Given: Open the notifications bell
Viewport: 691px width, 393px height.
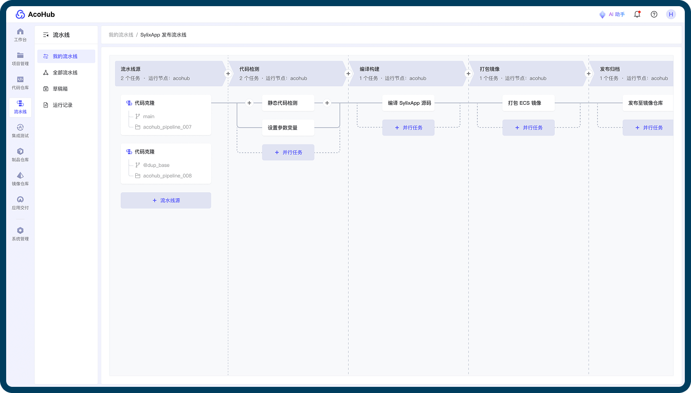Looking at the screenshot, I should point(638,14).
